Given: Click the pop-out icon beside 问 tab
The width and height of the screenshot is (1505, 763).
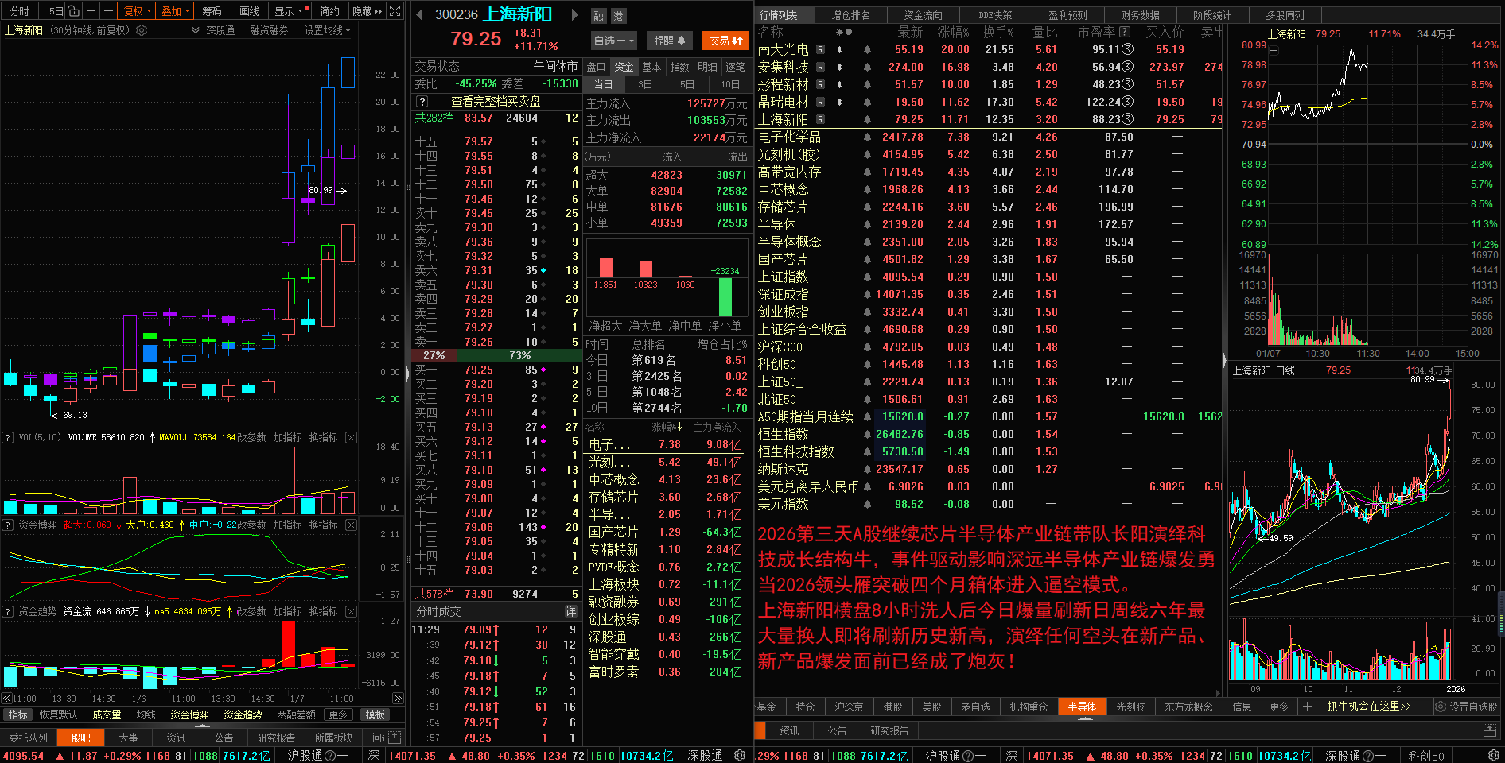Looking at the screenshot, I should click(395, 738).
